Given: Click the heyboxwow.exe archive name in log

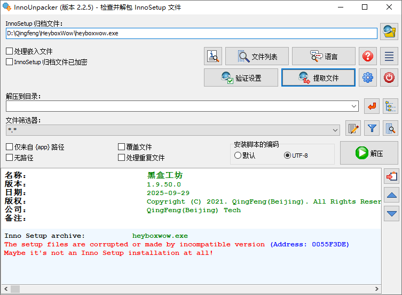Looking at the screenshot, I should pos(160,236).
